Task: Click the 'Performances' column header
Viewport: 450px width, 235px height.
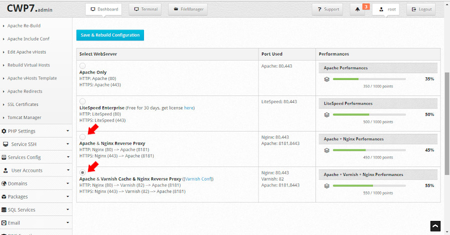Action: pos(334,54)
